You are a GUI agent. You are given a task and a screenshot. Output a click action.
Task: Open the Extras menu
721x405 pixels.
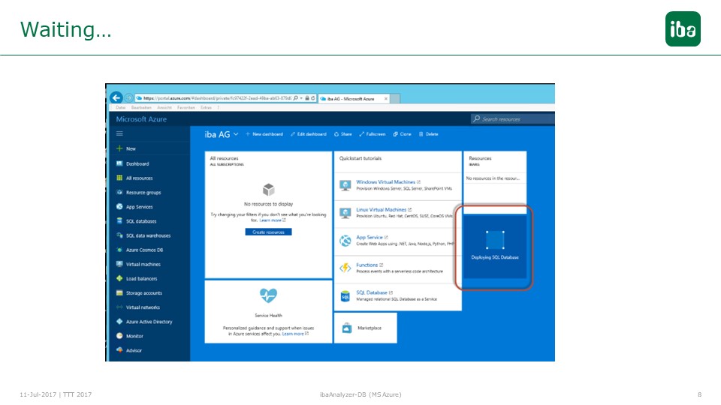206,107
